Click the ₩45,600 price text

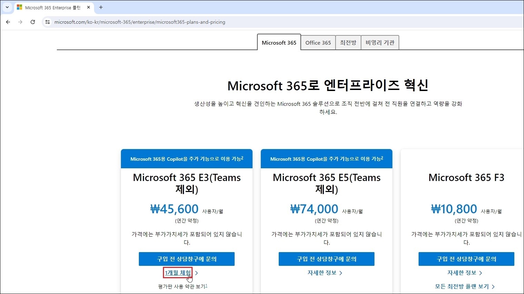(x=174, y=209)
